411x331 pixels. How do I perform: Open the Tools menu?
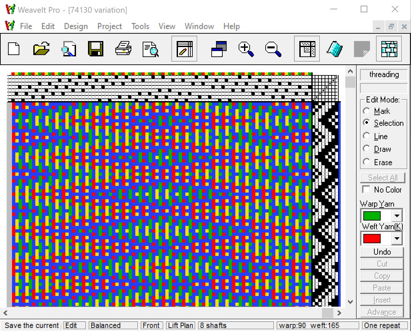[x=140, y=26]
